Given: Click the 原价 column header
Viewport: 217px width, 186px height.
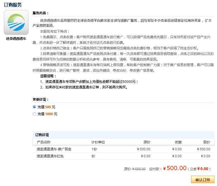Looking at the screenshot, I should coord(147,142).
